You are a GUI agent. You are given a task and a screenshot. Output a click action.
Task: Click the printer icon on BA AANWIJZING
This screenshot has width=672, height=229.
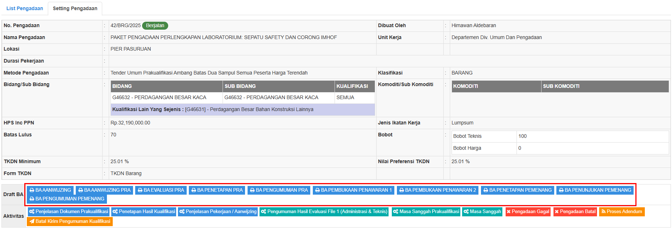[32, 190]
